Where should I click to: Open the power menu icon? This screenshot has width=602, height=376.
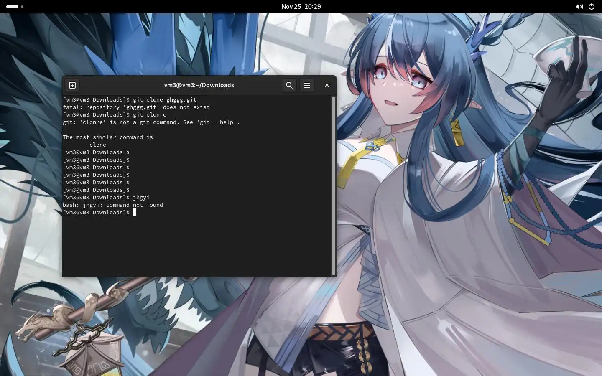tap(592, 7)
